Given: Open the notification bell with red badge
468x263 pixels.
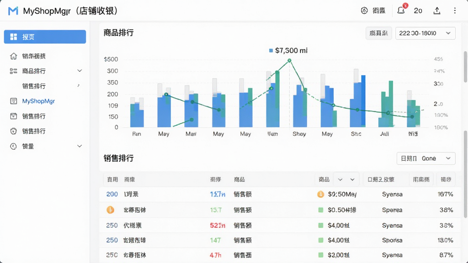Looking at the screenshot, I should coord(401,10).
